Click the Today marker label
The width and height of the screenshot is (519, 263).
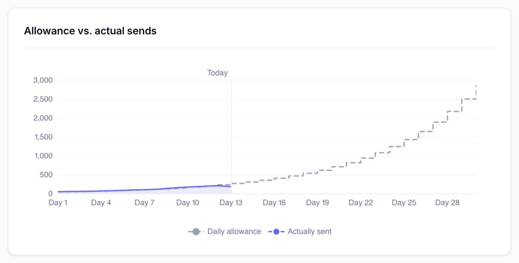pos(217,73)
